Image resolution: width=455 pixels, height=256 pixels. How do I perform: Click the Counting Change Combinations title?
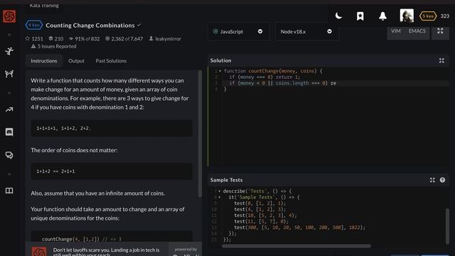click(90, 26)
